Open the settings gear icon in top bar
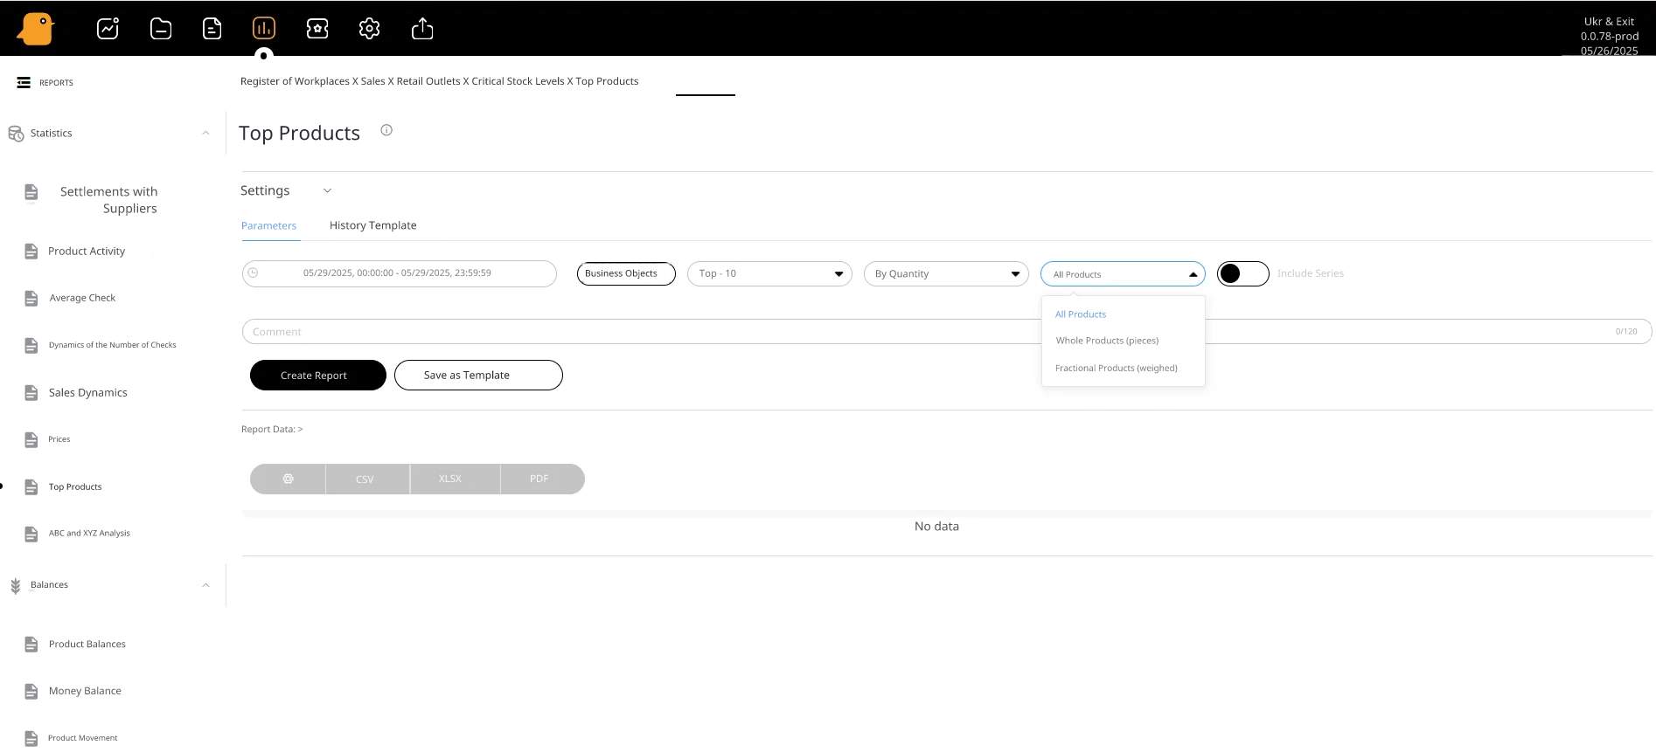The width and height of the screenshot is (1656, 752). click(369, 29)
